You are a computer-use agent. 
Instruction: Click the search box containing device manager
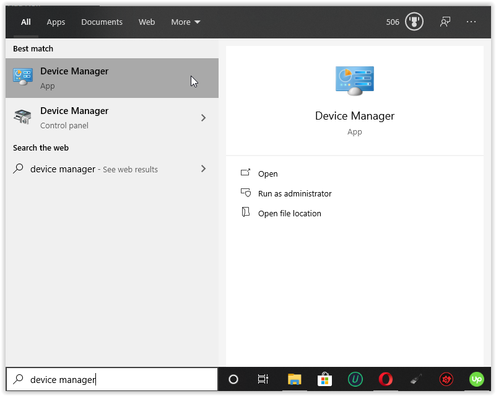tap(111, 379)
